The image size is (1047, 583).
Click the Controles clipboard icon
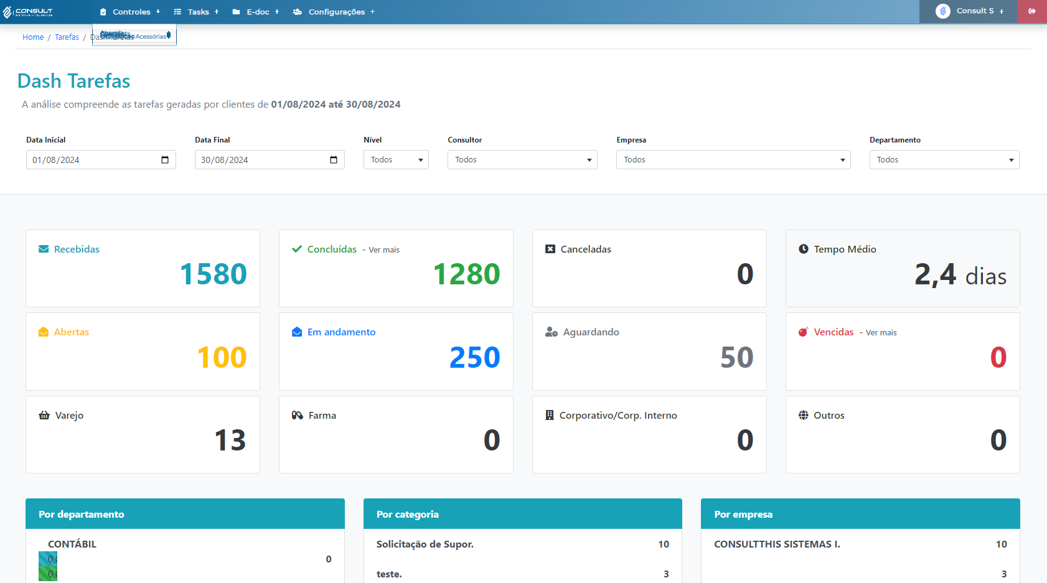click(103, 12)
